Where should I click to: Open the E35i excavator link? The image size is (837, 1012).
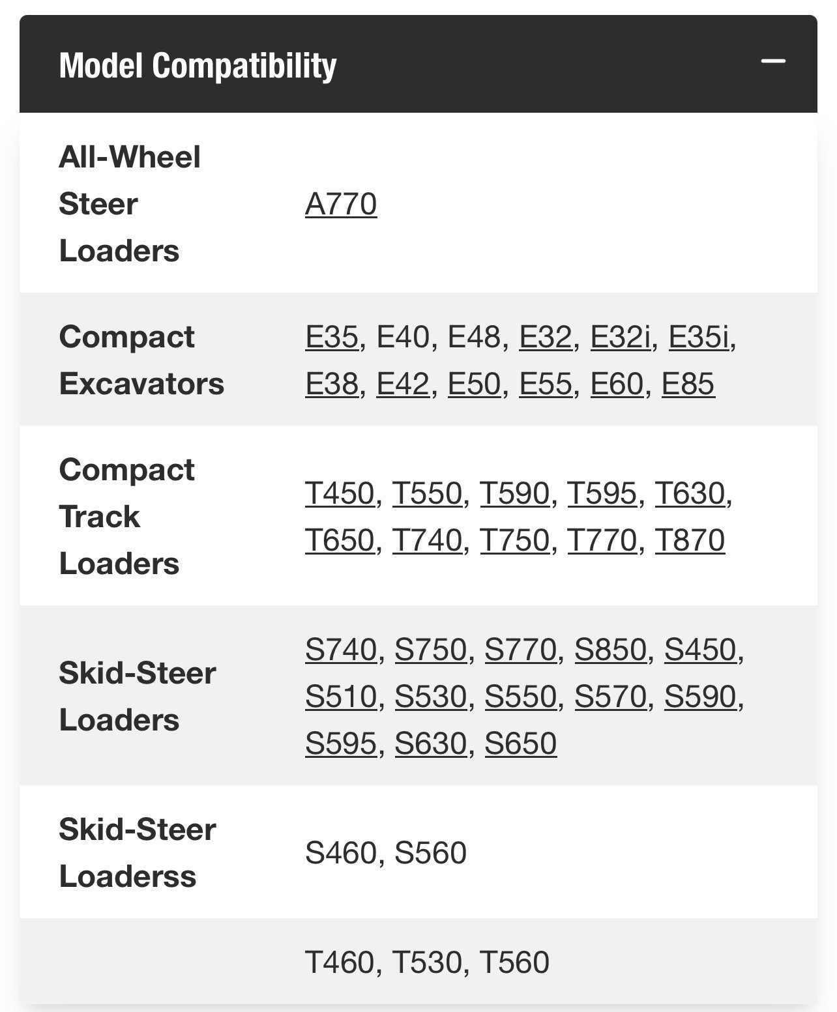pos(699,338)
